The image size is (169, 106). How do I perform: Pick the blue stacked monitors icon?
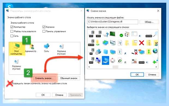click(113, 52)
